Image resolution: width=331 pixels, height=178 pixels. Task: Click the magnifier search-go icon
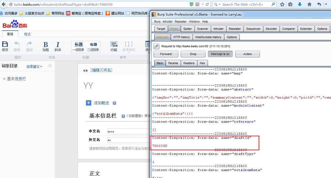[273, 4]
